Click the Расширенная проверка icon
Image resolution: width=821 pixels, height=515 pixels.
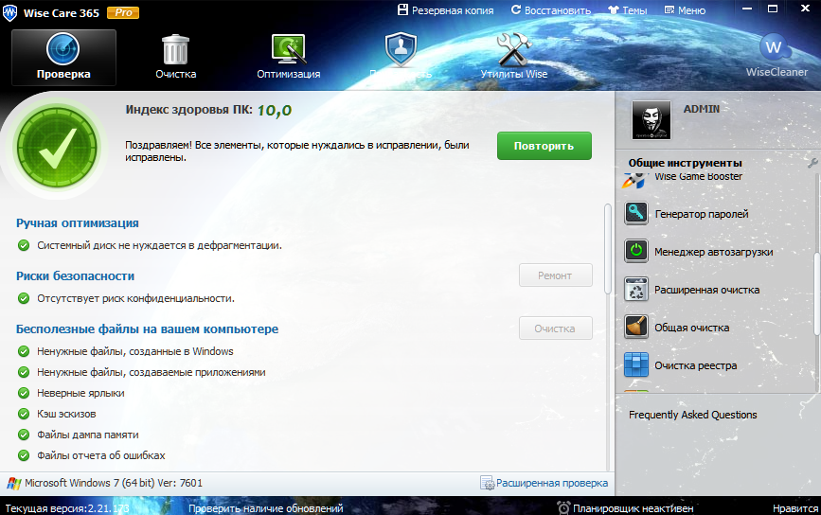pos(487,483)
